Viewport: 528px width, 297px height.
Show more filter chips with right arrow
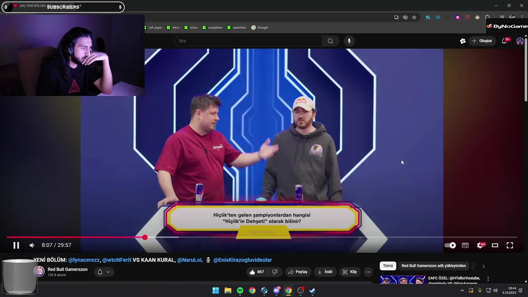[x=483, y=266]
